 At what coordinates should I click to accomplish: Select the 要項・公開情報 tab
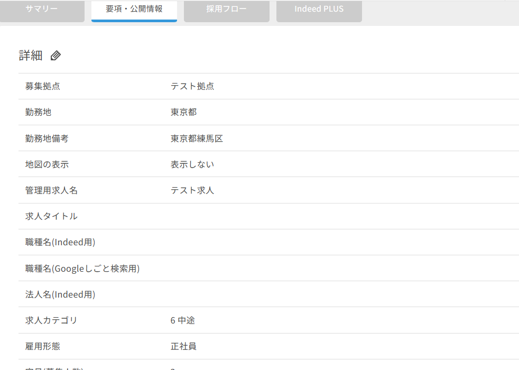(x=134, y=10)
